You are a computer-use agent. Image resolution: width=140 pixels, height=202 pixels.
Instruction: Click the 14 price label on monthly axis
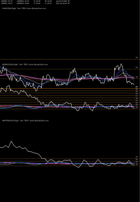coord(137,159)
